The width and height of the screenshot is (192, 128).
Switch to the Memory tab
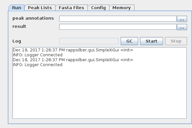coord(122,8)
